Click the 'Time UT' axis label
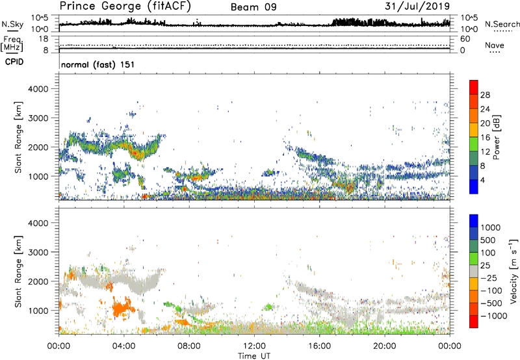Image resolution: width=520 pixels, height=360 pixels. pyautogui.click(x=254, y=356)
